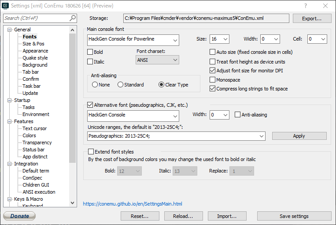
Task: Click the Donate button
Action: pyautogui.click(x=19, y=216)
